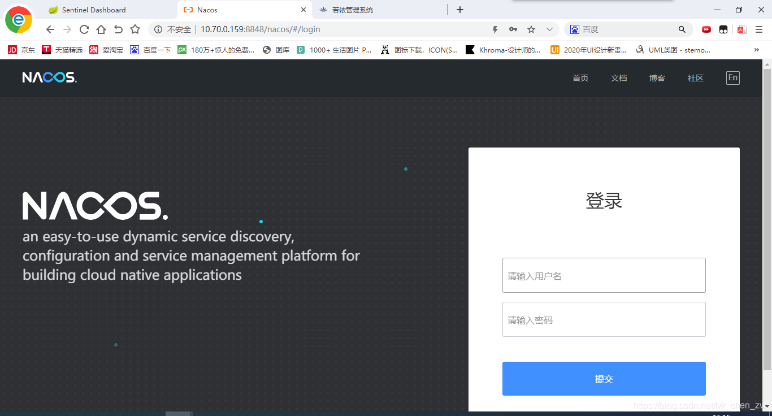
Task: Click the undo-close-tab arrow icon
Action: click(118, 29)
